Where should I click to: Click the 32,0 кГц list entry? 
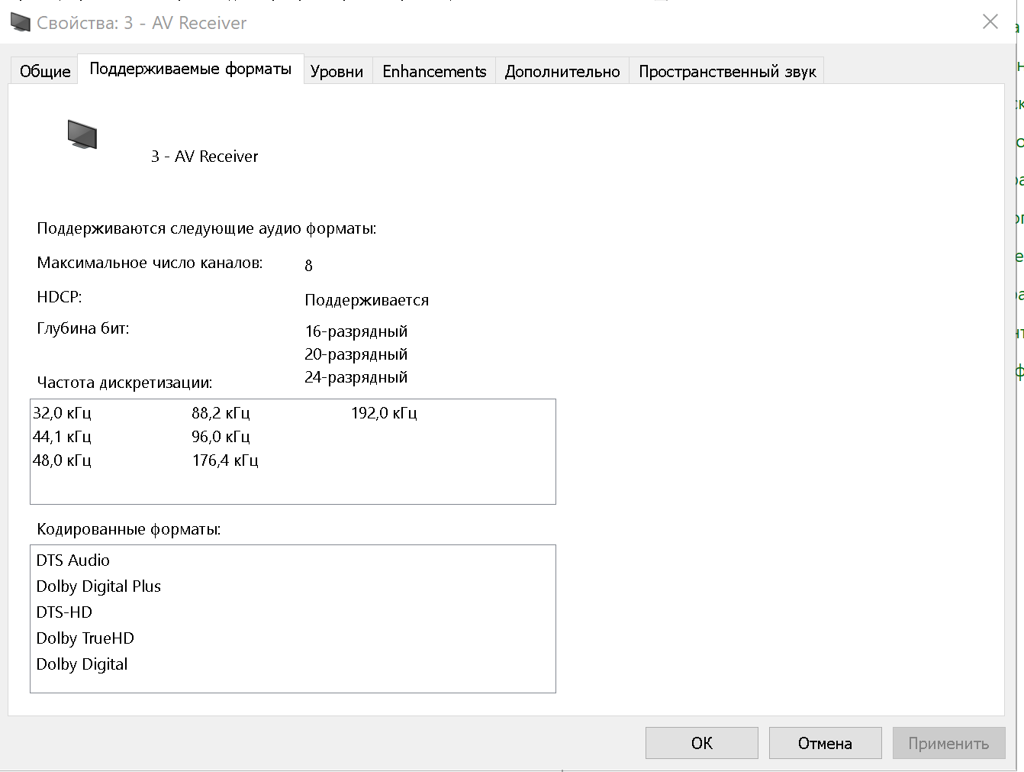[62, 413]
